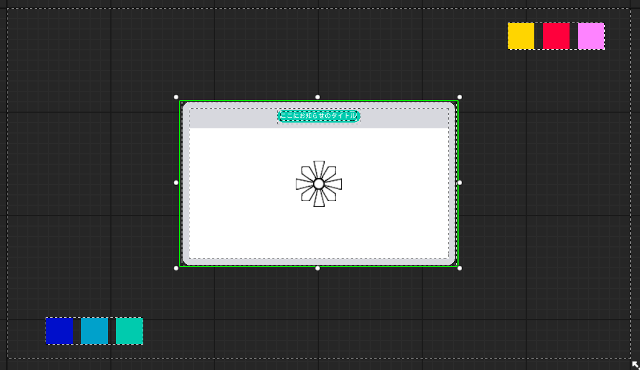Click the bottom-right selection handle

(460, 268)
